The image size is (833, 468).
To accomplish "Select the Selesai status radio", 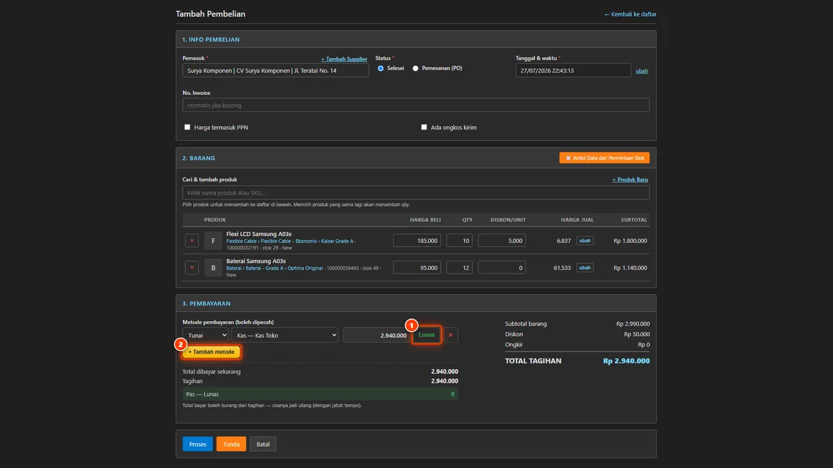I will (x=381, y=68).
